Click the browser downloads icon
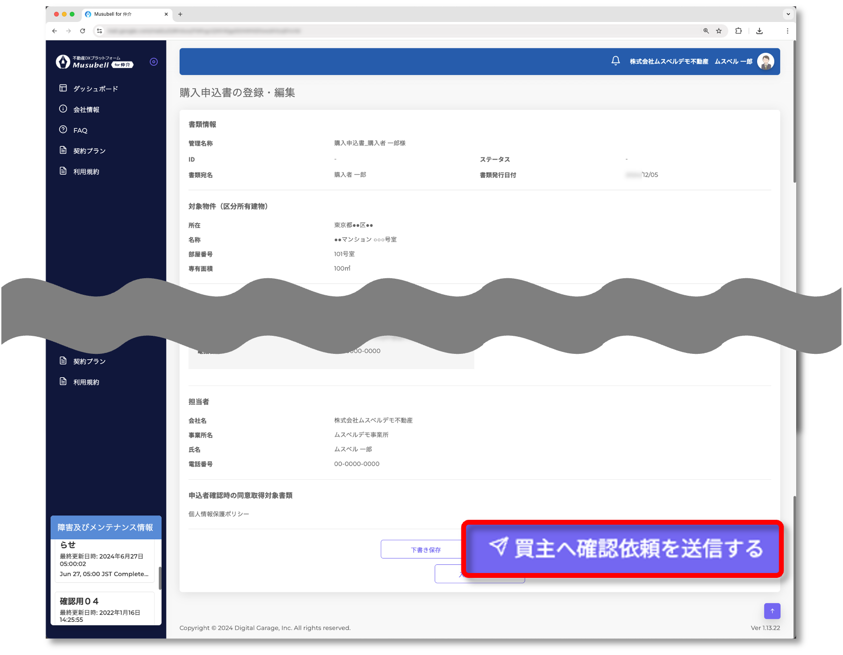Screen dimensions: 843x655 point(760,31)
